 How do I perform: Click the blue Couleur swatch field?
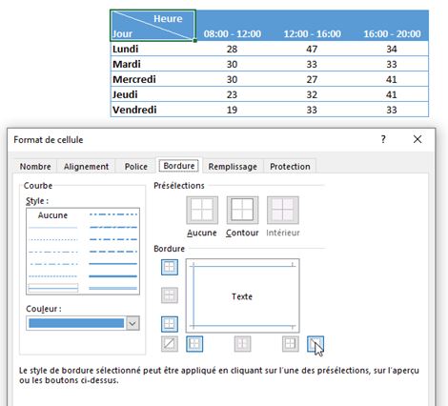76,323
